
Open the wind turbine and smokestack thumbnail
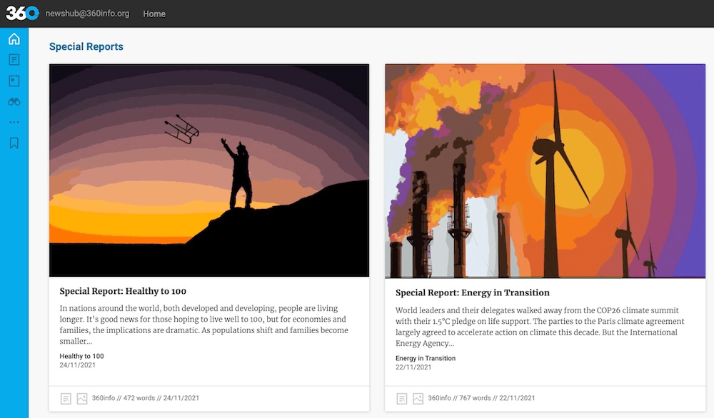coord(545,170)
